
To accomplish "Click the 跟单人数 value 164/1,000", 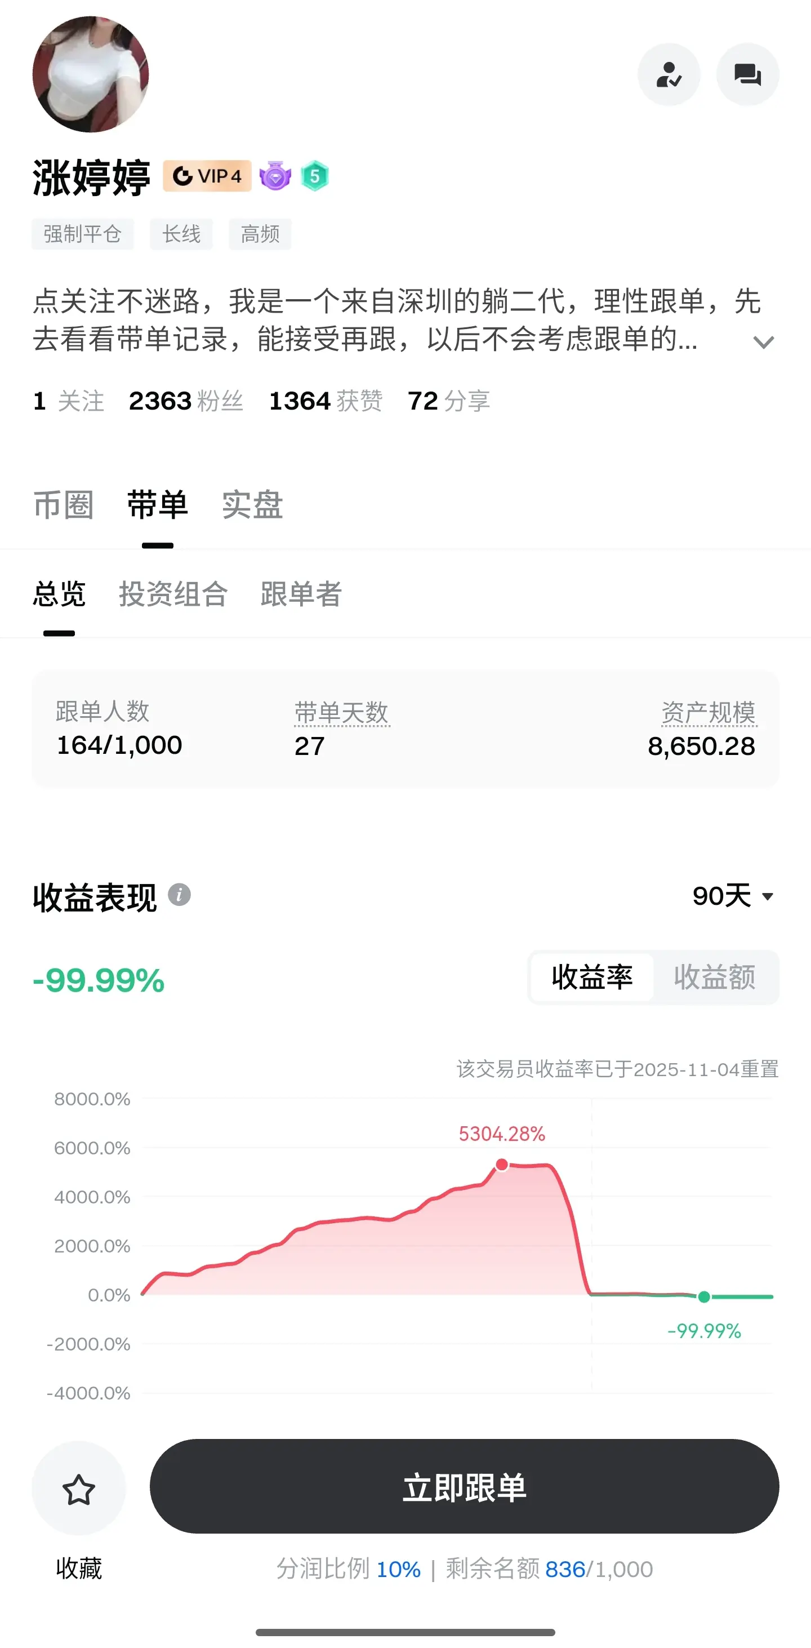I will [119, 745].
